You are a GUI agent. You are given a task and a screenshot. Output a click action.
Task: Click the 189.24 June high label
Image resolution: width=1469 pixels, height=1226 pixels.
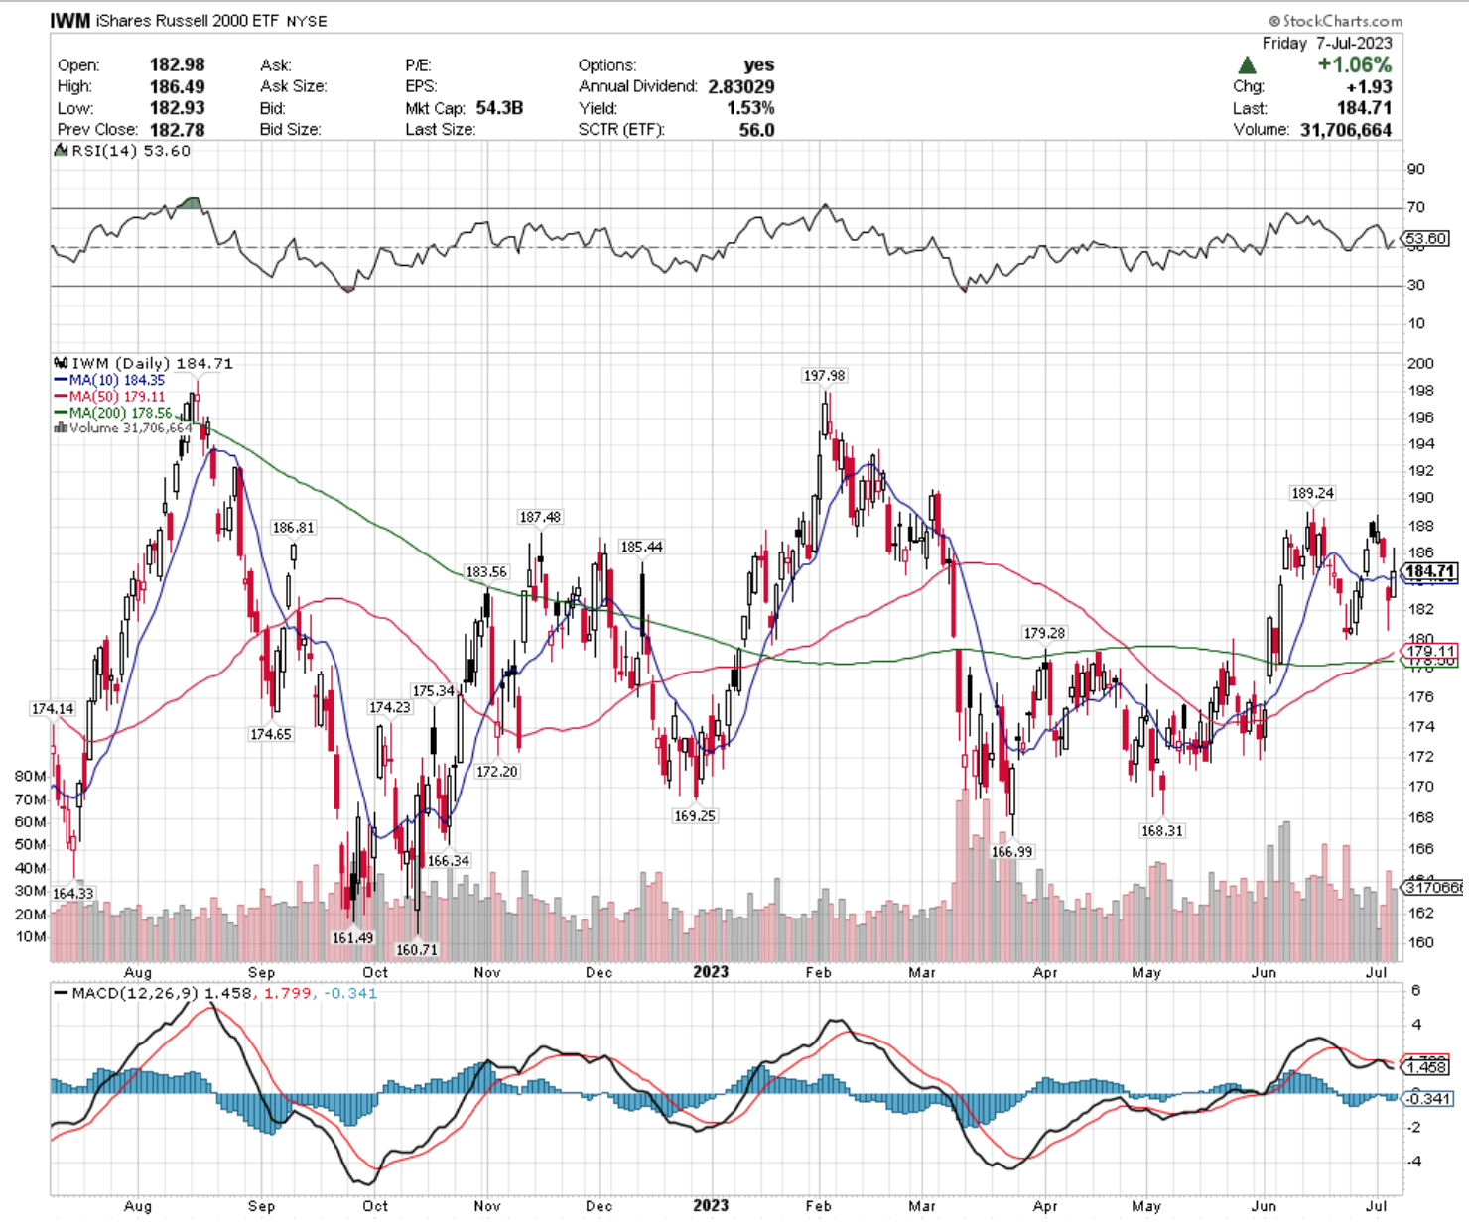pyautogui.click(x=1312, y=493)
